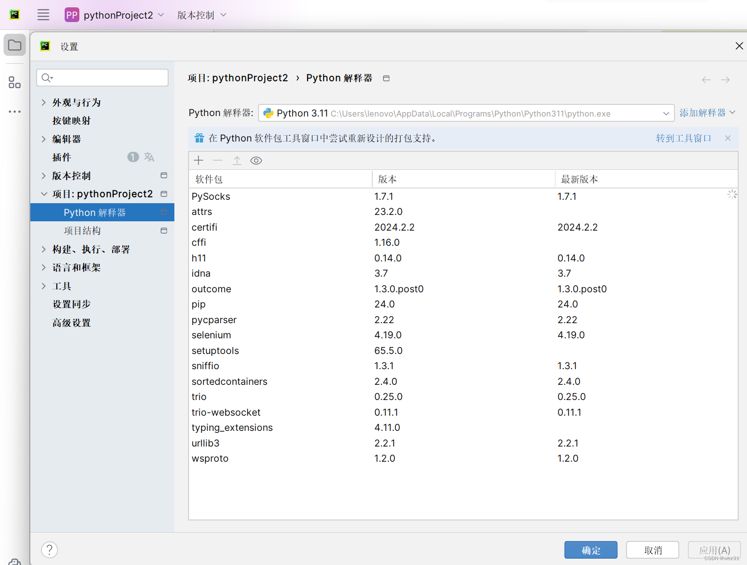The image size is (747, 565).
Task: Open Python console icon at bottom left
Action: [x=15, y=562]
